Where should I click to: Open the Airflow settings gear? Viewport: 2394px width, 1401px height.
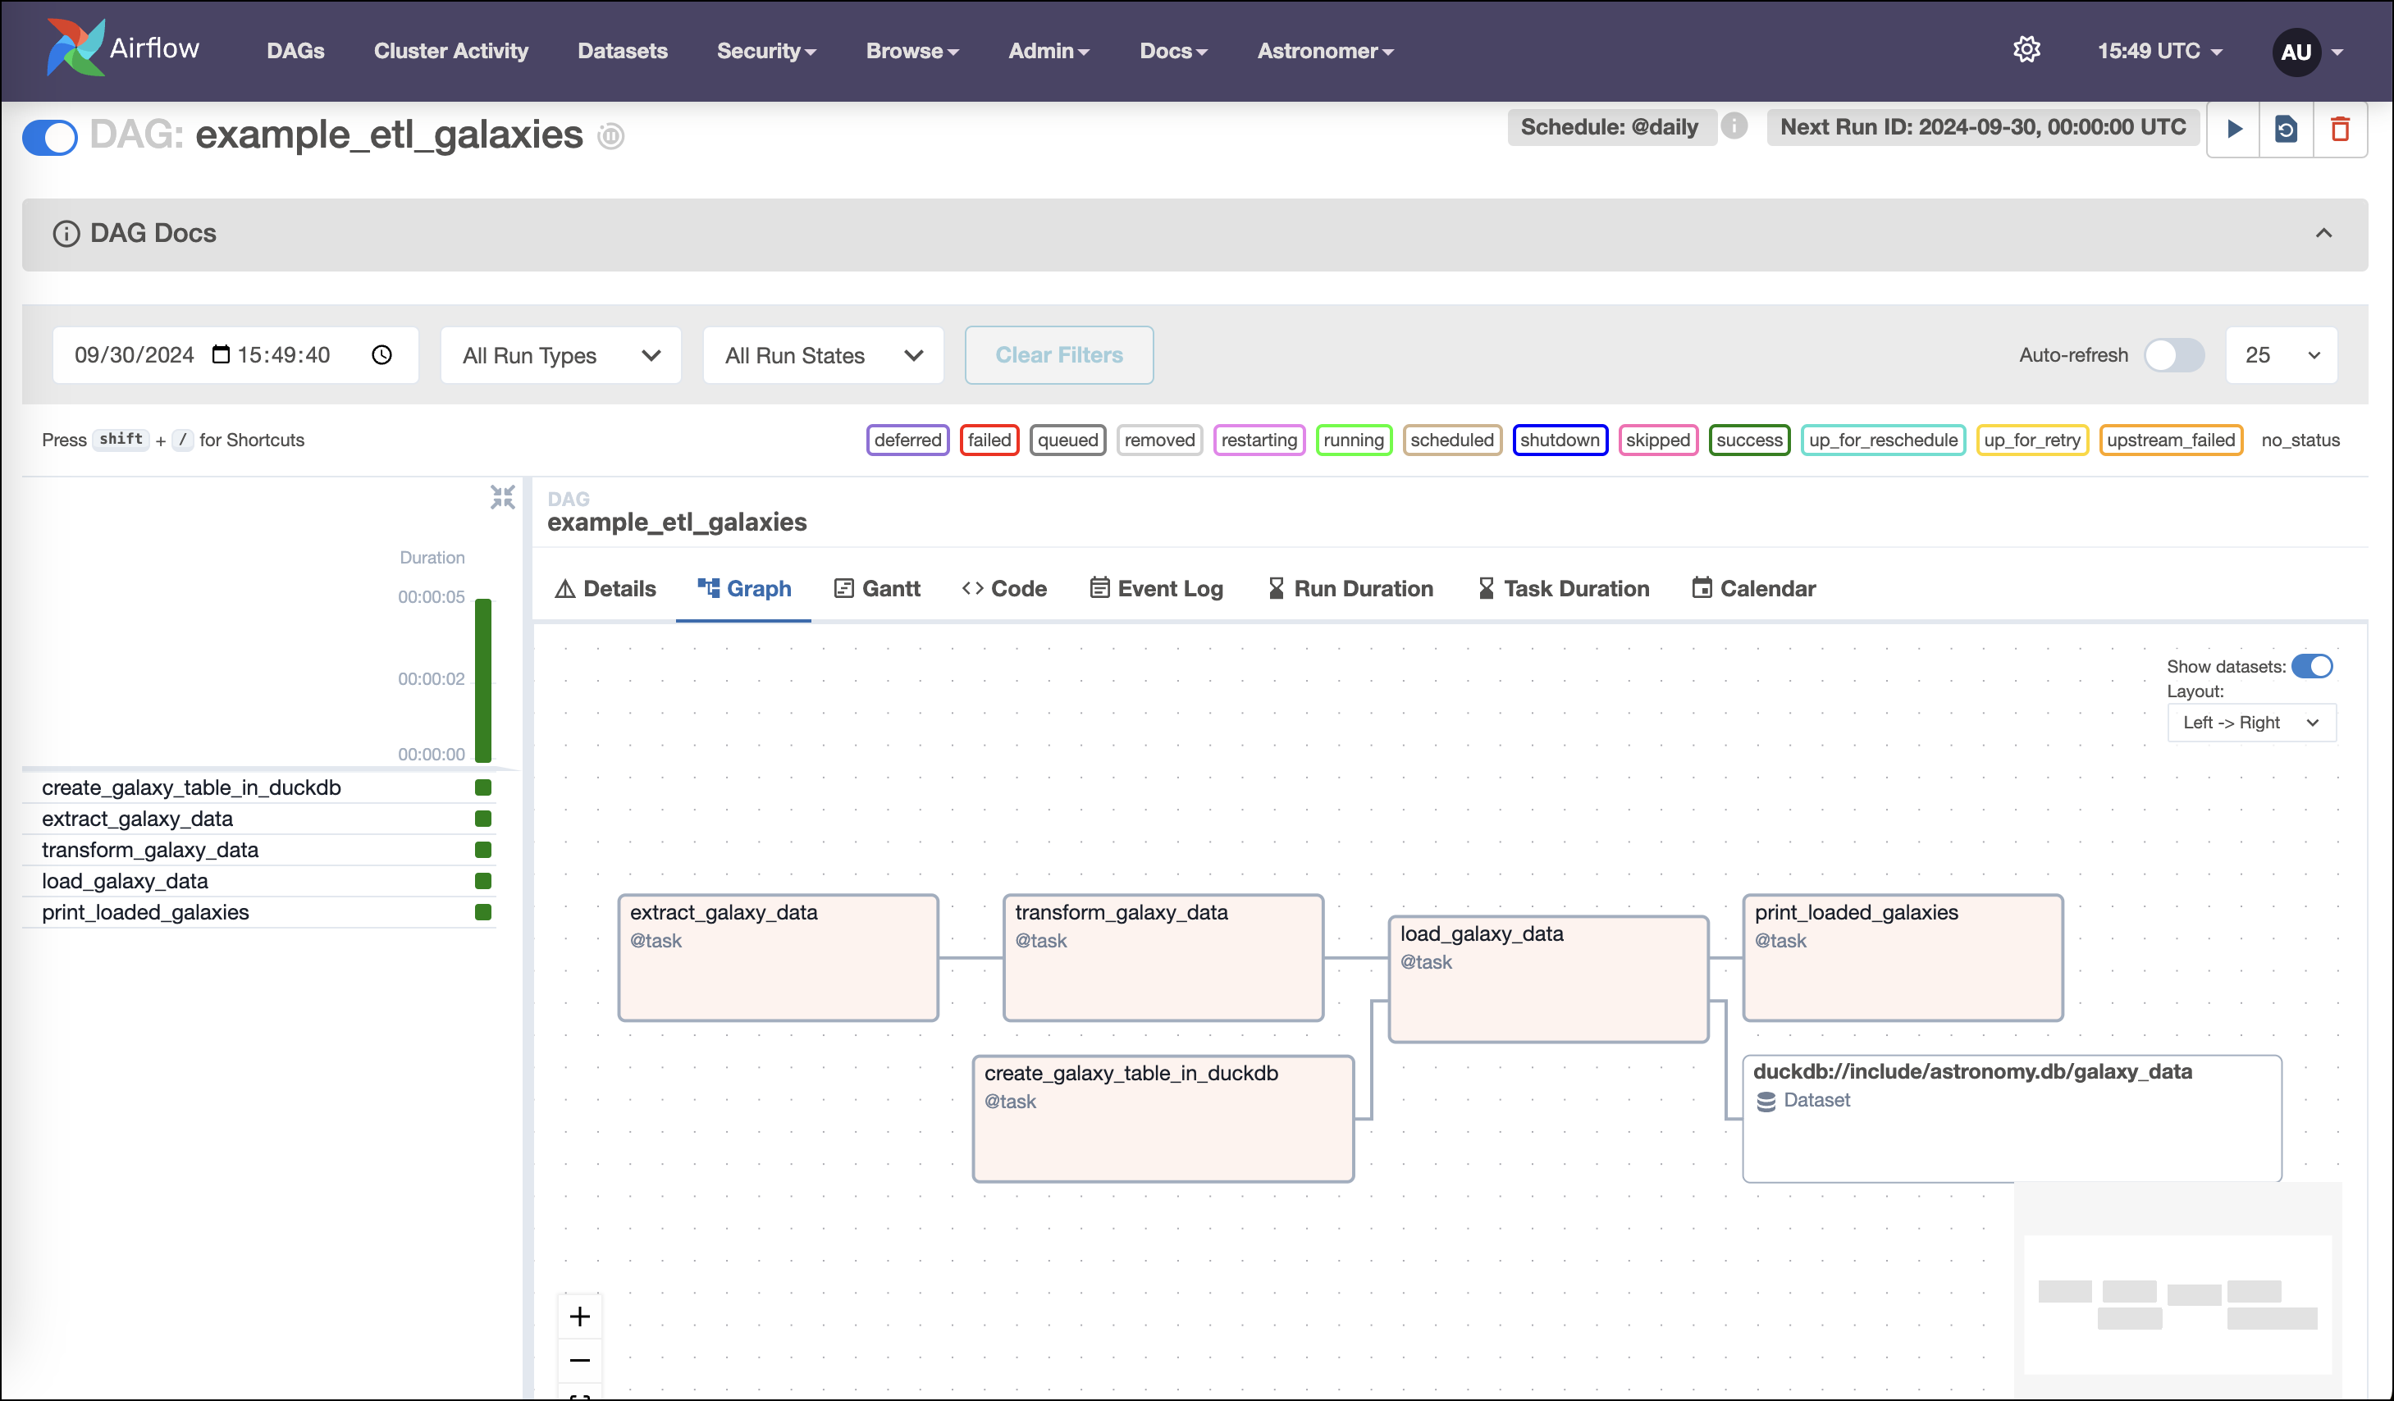click(2027, 49)
